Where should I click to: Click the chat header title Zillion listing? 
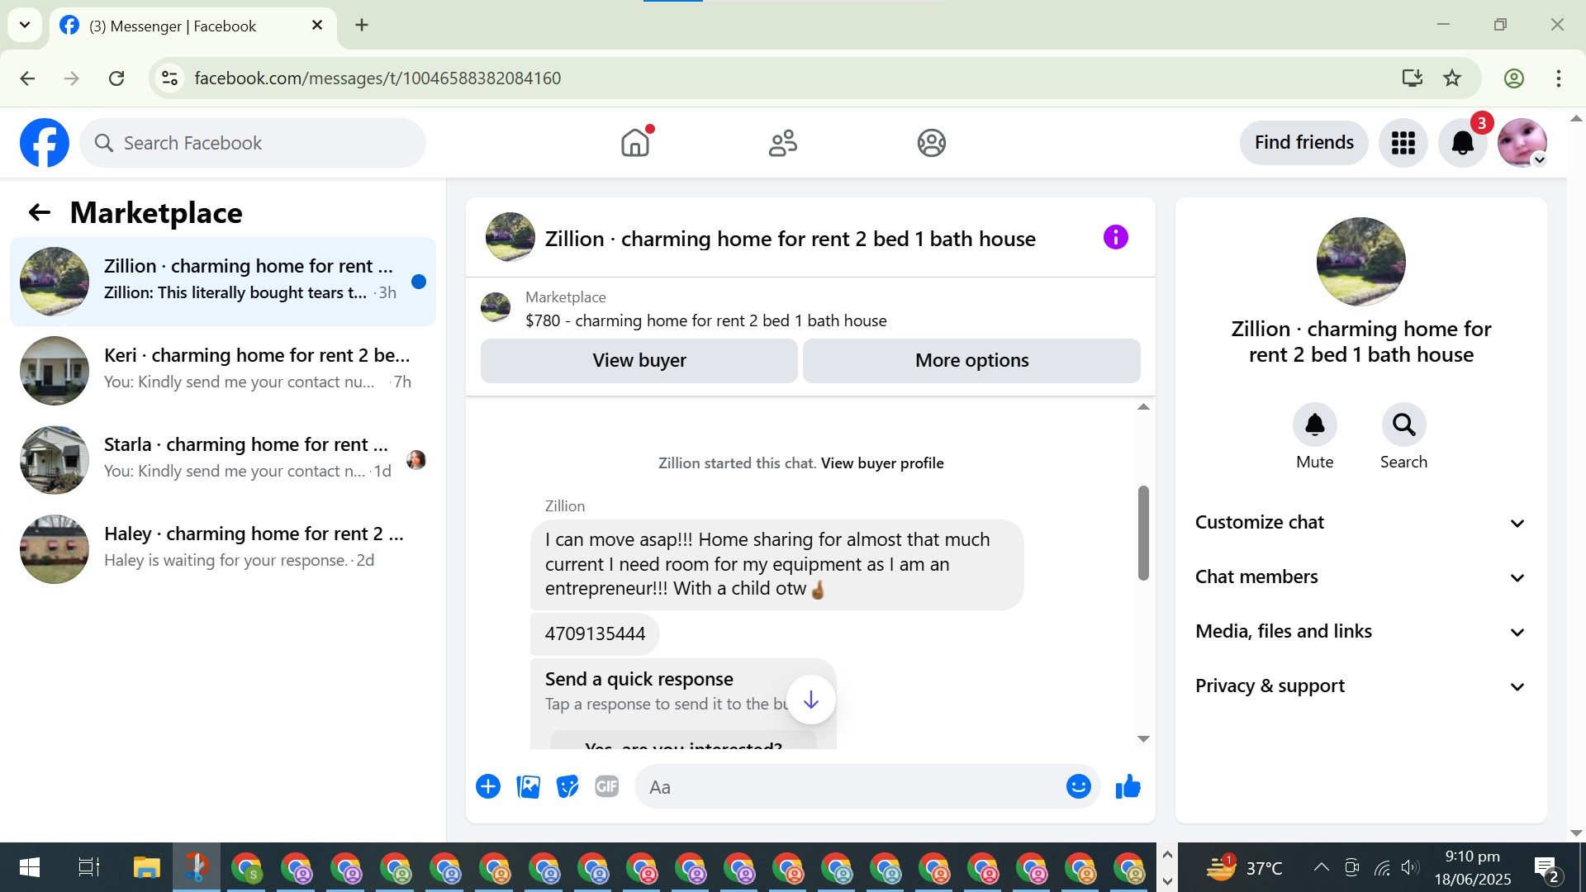(790, 239)
